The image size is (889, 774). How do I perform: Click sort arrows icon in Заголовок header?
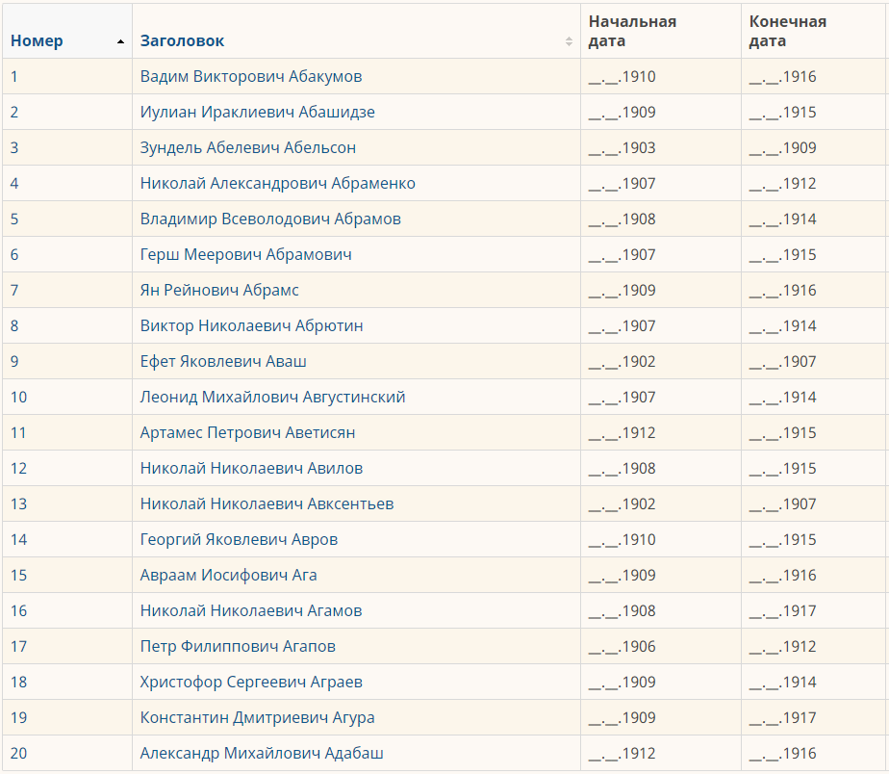[x=569, y=41]
